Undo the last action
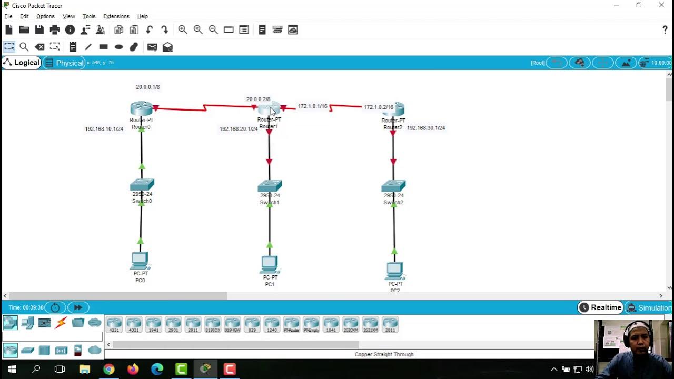Image resolution: width=674 pixels, height=379 pixels. pyautogui.click(x=150, y=30)
